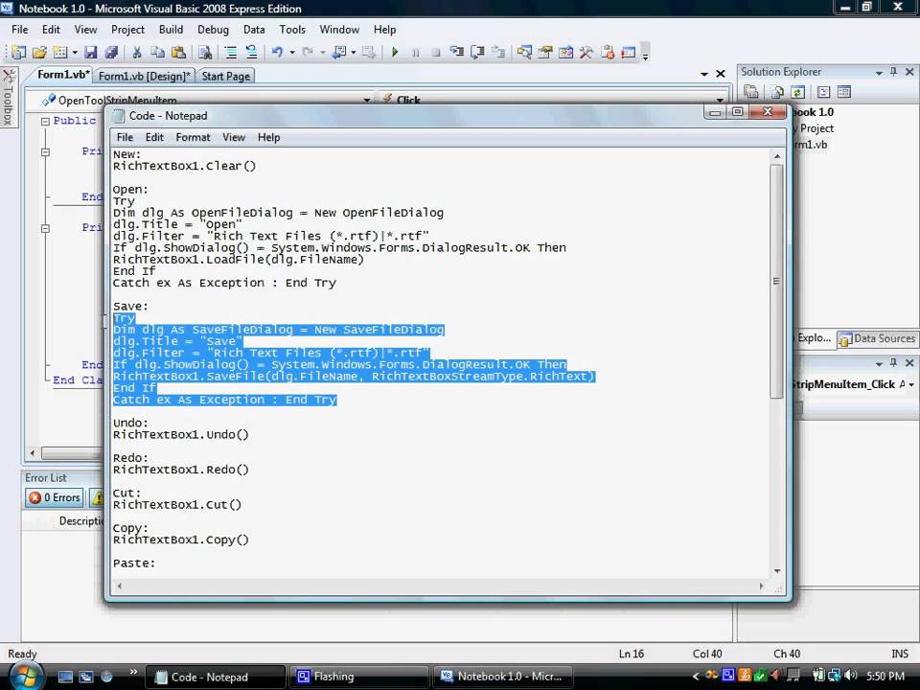Viewport: 920px width, 690px height.
Task: Click Copy icon in Visual Basic toolbar
Action: click(157, 52)
